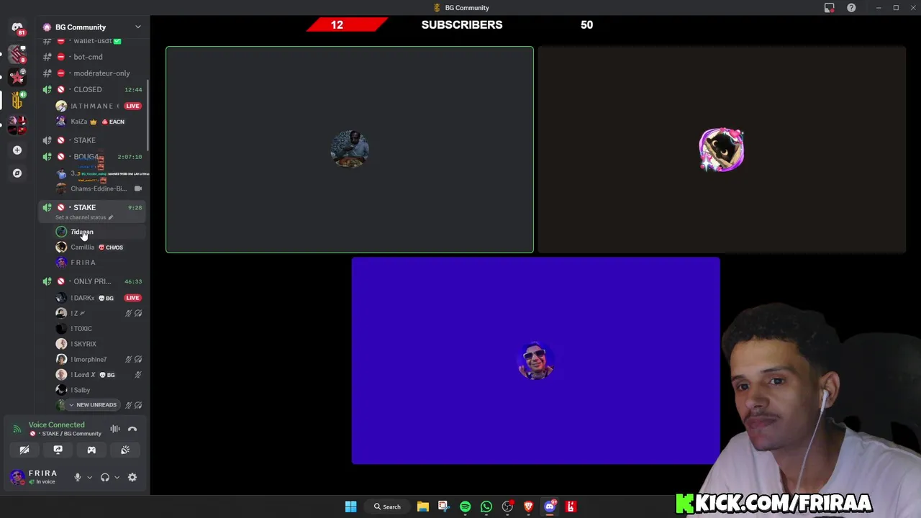Watch !DARKx live stream entry
921x518 pixels.
[x=99, y=298]
